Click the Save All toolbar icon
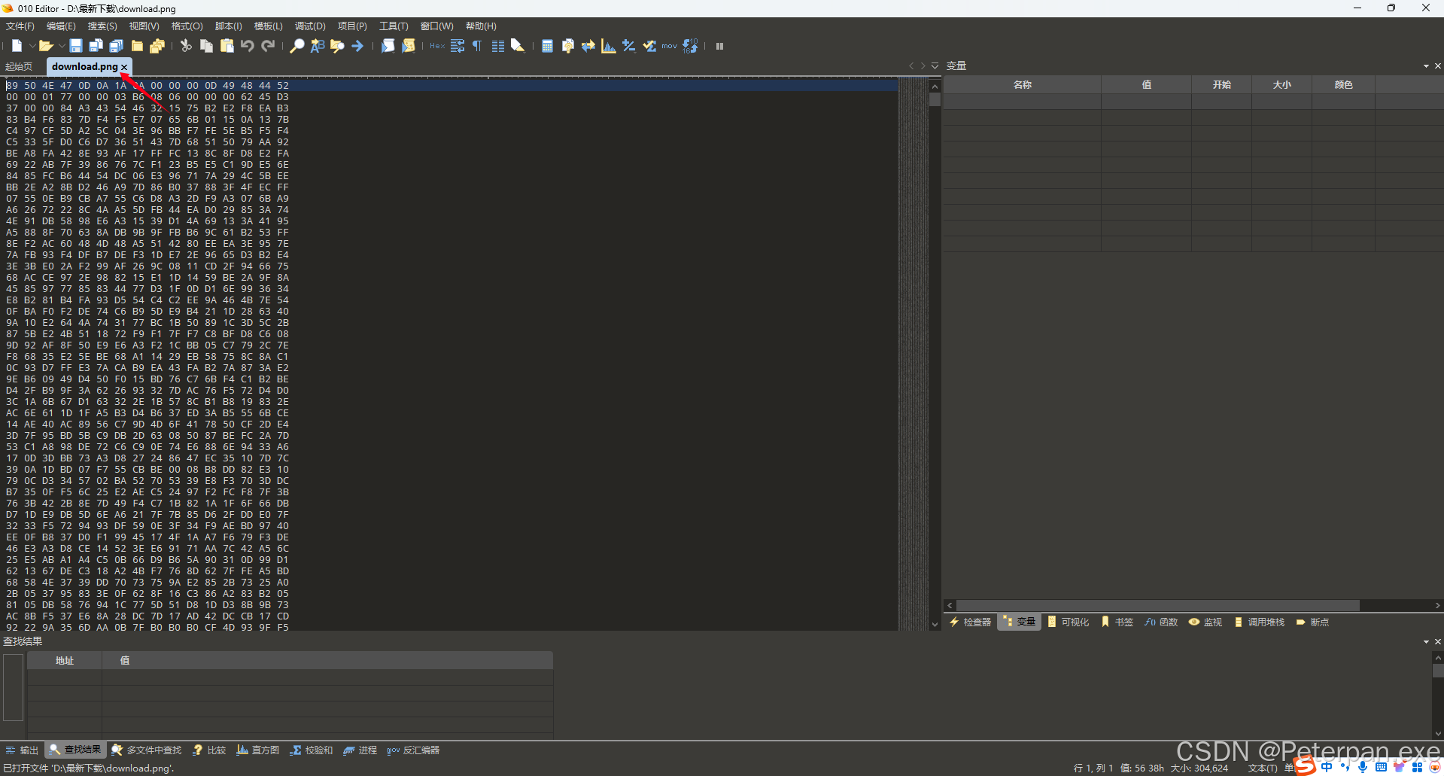Screen dimensions: 1444x776 pos(116,46)
